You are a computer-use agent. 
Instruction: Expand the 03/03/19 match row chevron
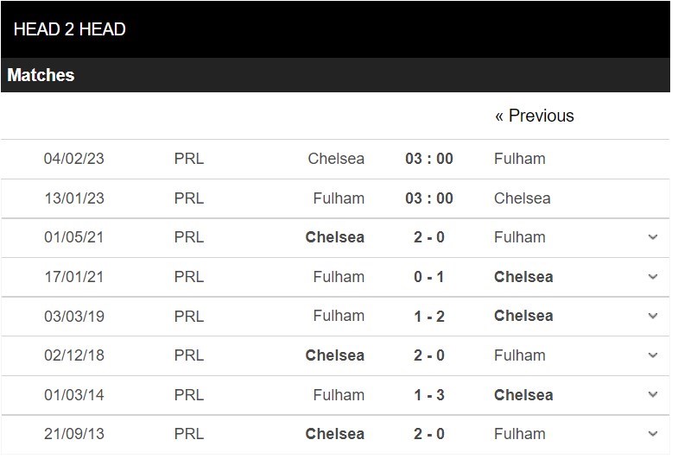(653, 316)
